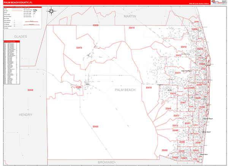Click ZIP code 33462 label

point(202,107)
